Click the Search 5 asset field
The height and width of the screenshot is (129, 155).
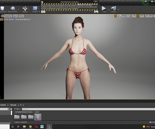[x=88, y=109]
